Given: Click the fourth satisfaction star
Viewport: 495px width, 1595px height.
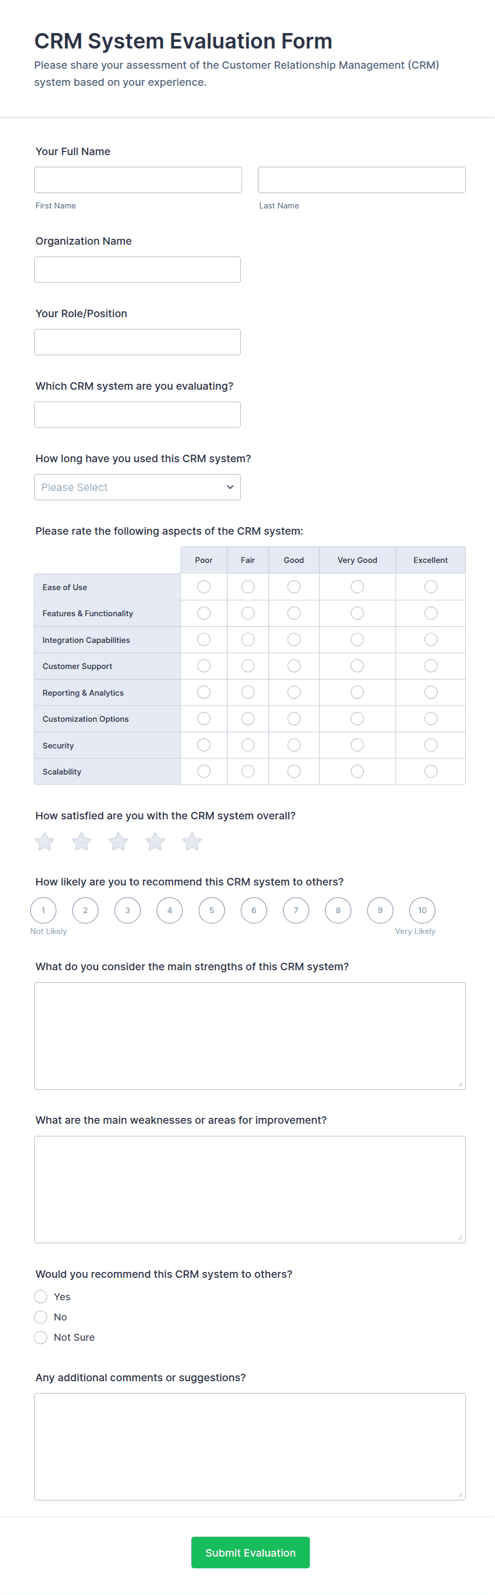Looking at the screenshot, I should point(155,841).
